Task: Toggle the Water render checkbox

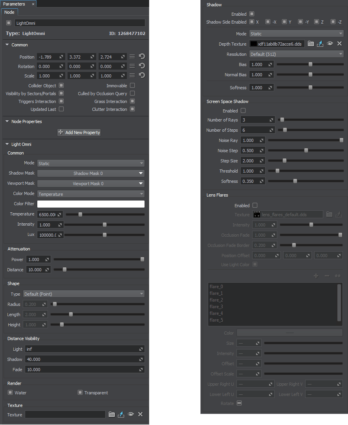Action: [x=11, y=392]
